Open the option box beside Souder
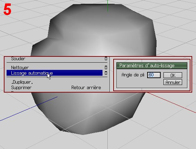The width and height of the screenshot is (196, 149). coord(106,58)
